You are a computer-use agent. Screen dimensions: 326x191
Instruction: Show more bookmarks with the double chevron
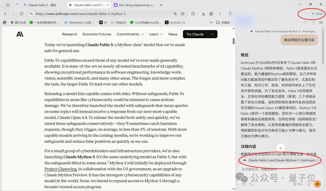[211, 22]
